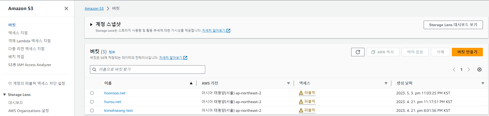Click 퍼블릭 access label for hunsu.net
Image resolution: width=489 pixels, height=116 pixels.
coord(310,101)
